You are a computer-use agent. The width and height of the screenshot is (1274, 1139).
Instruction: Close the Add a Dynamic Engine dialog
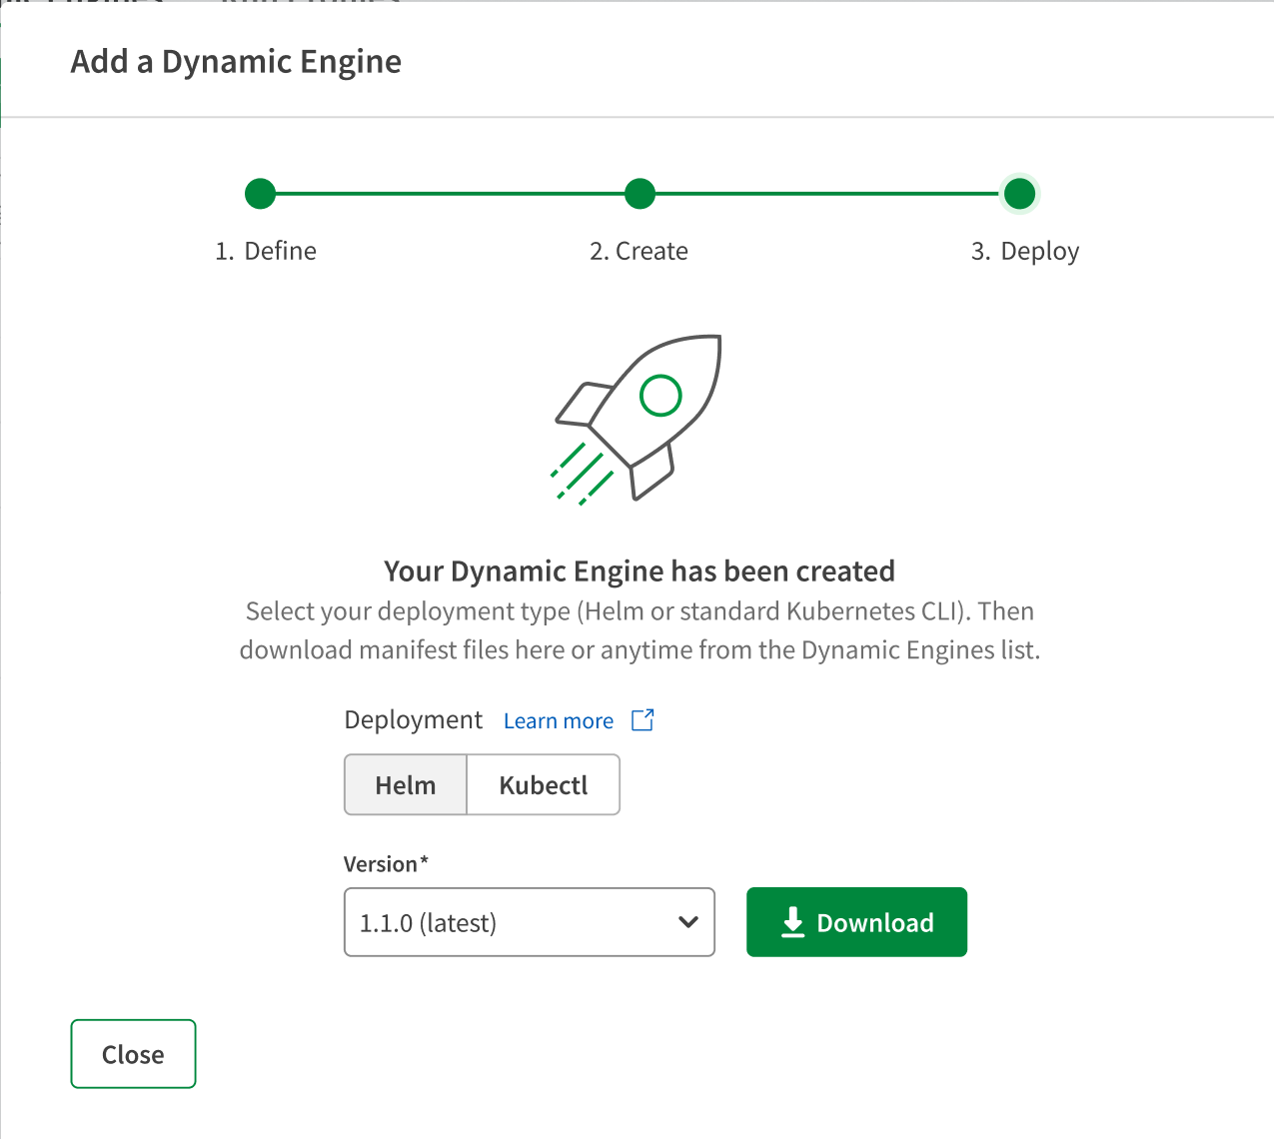coord(133,1054)
